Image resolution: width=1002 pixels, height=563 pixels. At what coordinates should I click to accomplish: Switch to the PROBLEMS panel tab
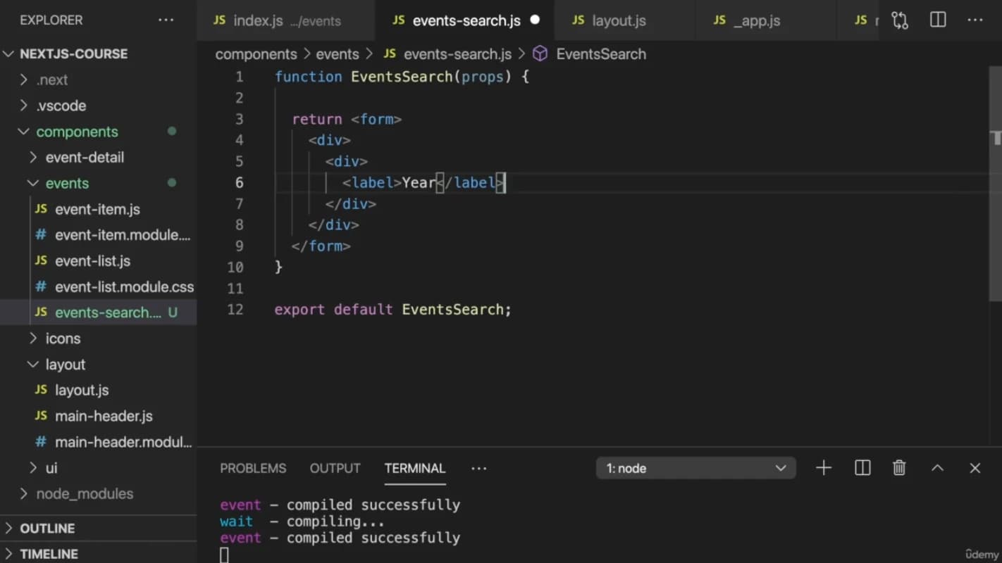(x=253, y=468)
